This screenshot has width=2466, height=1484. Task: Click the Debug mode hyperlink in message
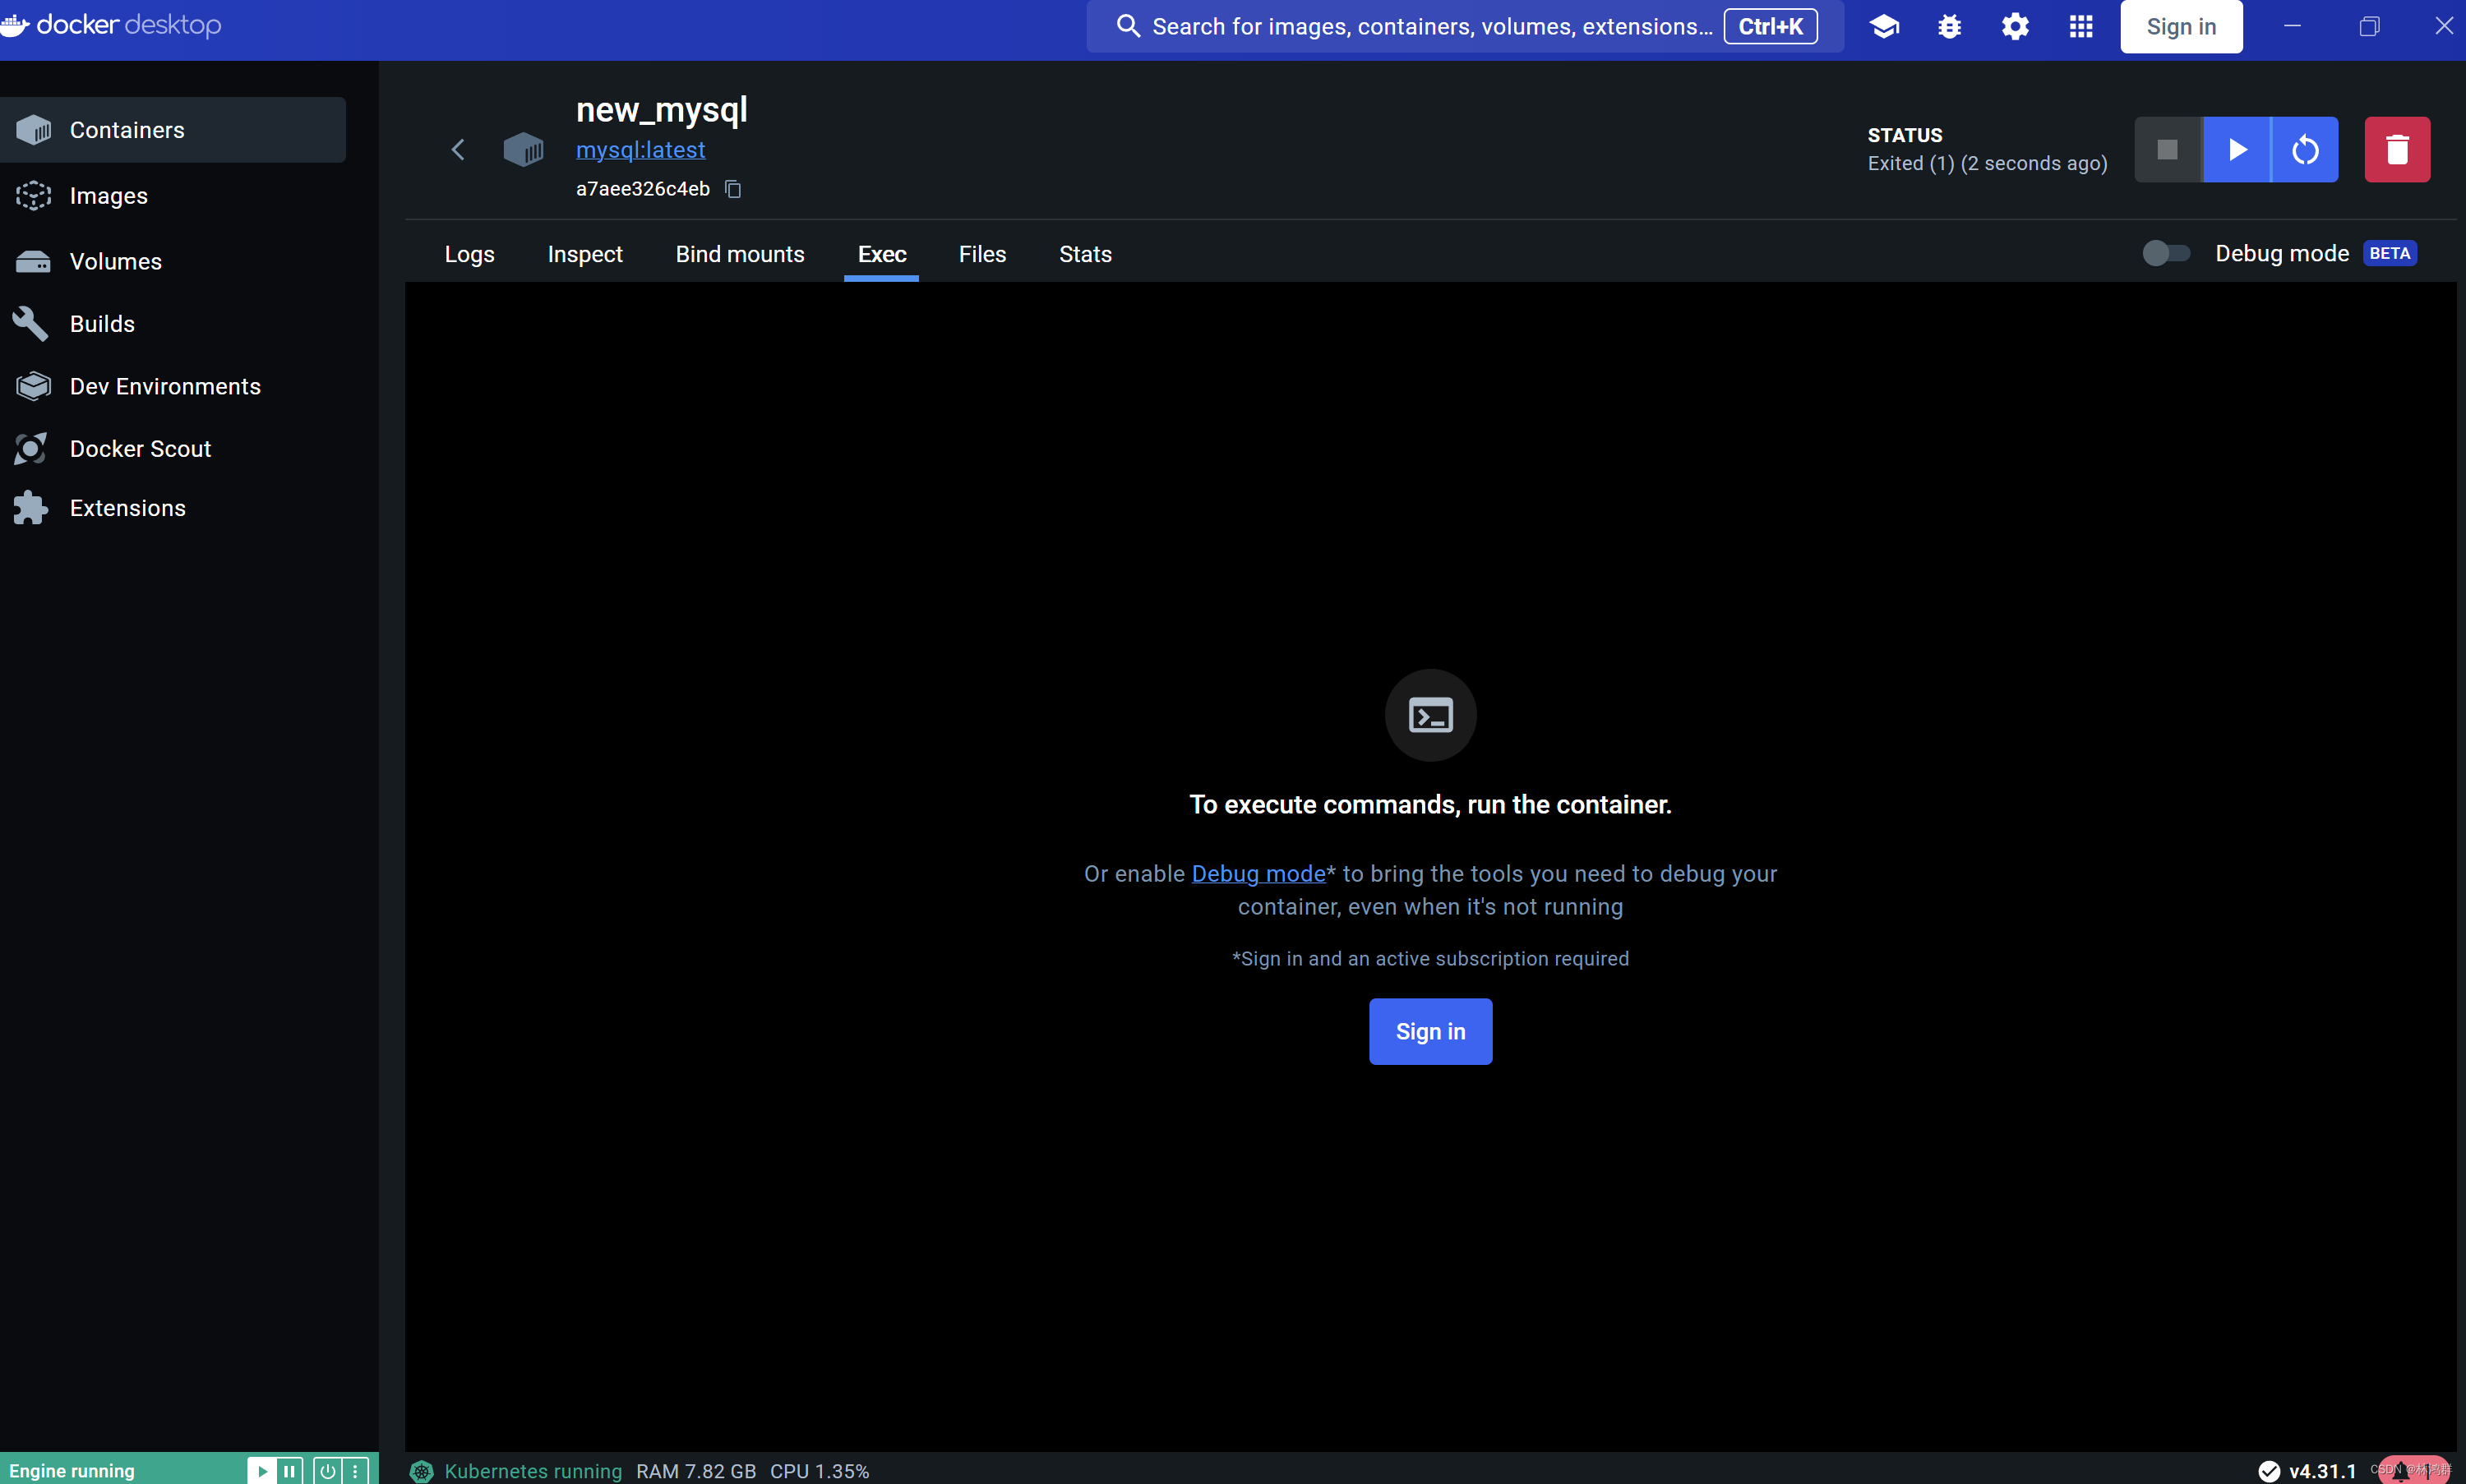click(x=1258, y=874)
